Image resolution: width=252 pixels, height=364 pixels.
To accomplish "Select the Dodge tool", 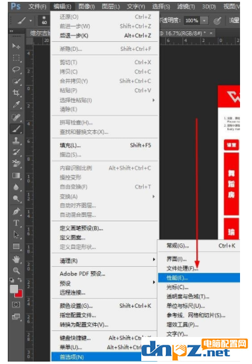I will pos(16,198).
